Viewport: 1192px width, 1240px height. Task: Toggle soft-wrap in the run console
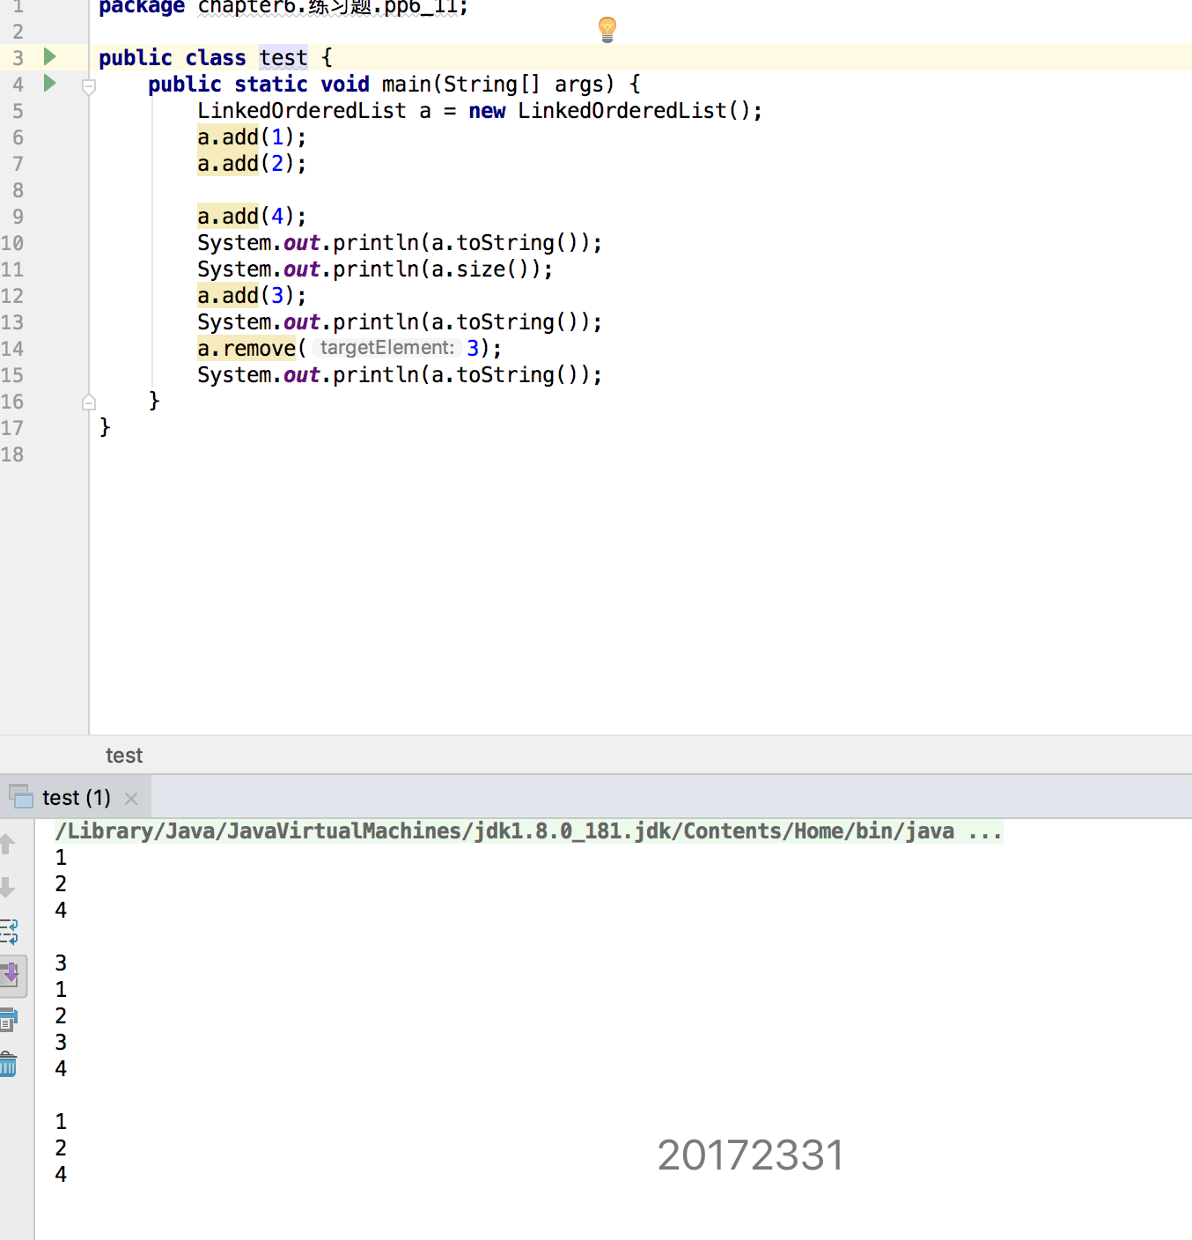coord(9,931)
